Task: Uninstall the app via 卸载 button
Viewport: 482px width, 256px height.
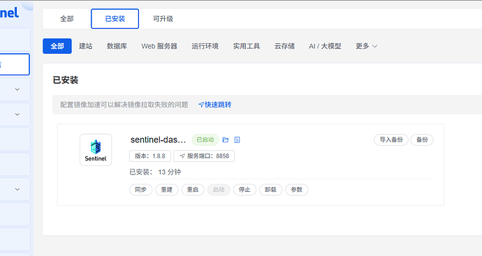Action: [x=270, y=190]
